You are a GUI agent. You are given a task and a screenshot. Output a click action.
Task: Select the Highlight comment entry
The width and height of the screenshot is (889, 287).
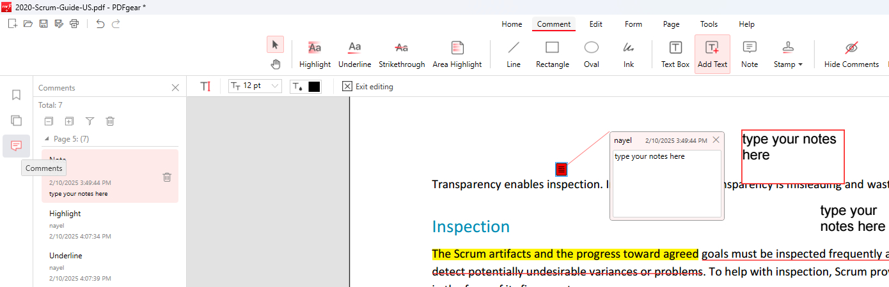point(110,224)
